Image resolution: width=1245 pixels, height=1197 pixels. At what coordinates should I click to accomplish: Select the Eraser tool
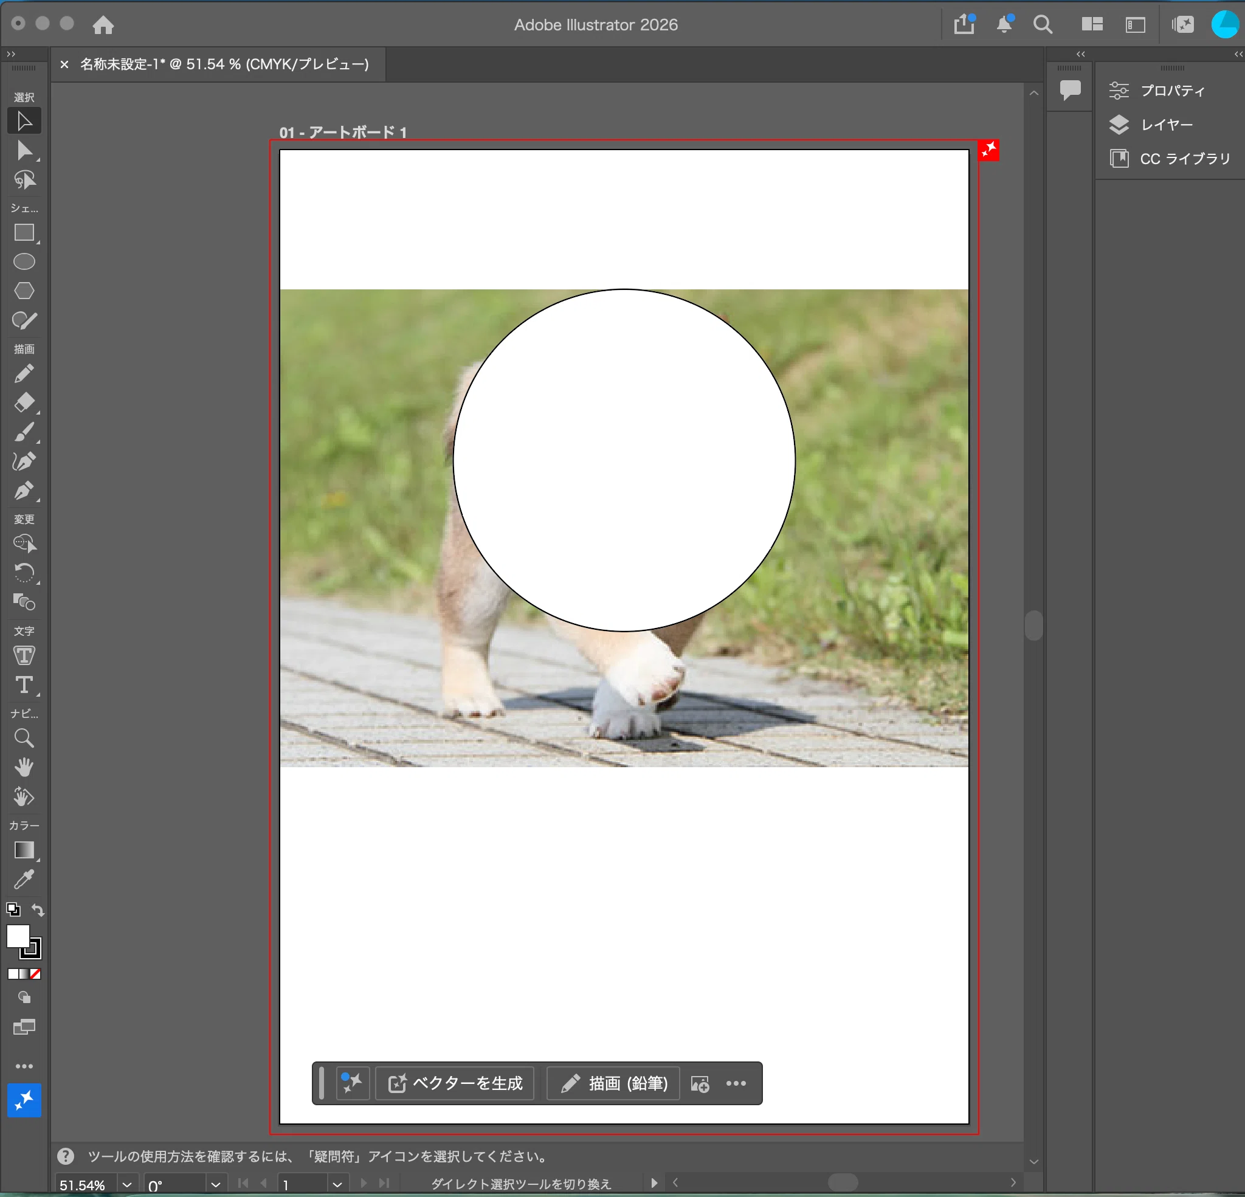pyautogui.click(x=24, y=403)
